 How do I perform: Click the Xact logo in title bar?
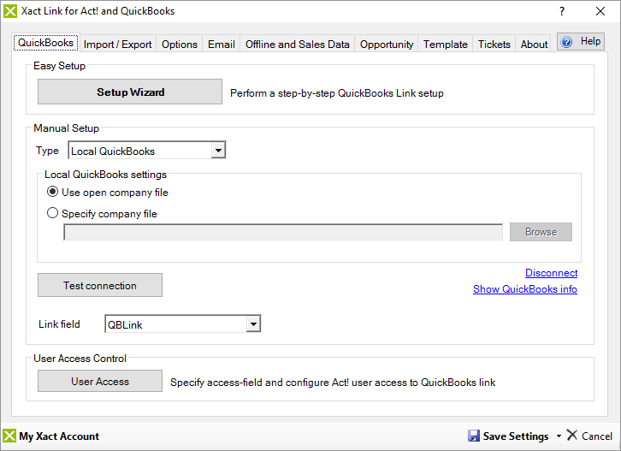pos(10,11)
